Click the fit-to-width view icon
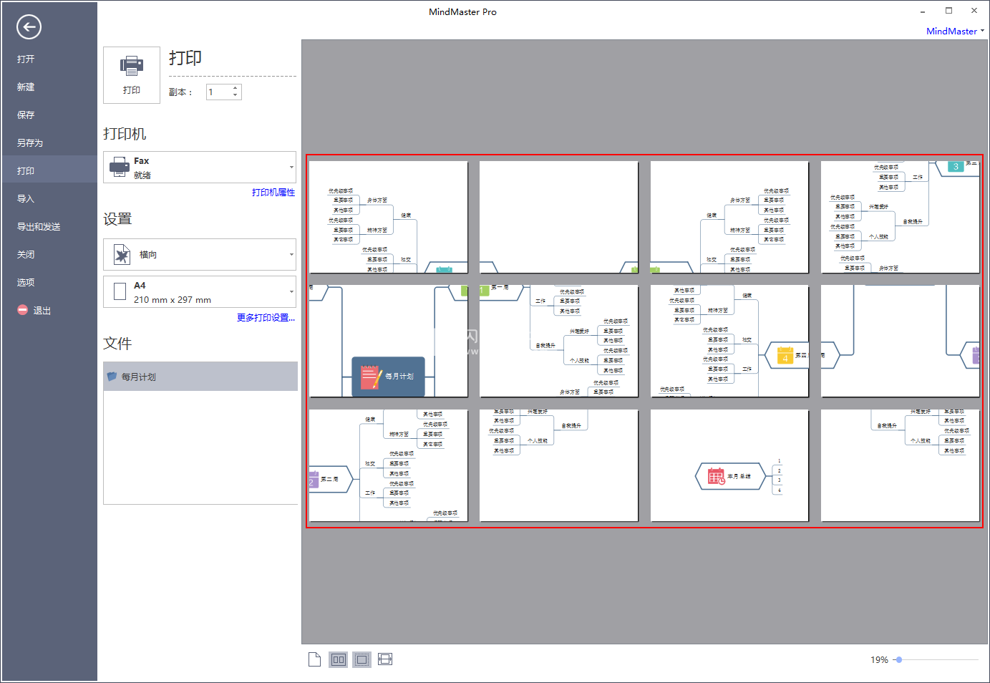The width and height of the screenshot is (990, 683). 385,659
